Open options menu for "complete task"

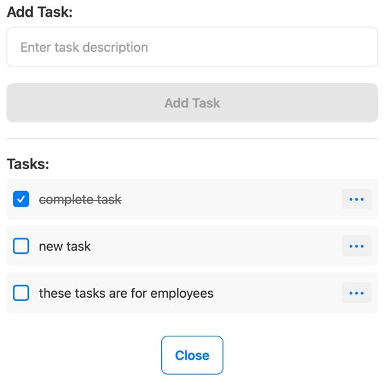click(x=356, y=200)
